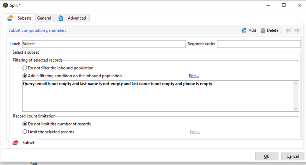
Task: Click the Subsets tab database icon
Action: pyautogui.click(x=10, y=18)
